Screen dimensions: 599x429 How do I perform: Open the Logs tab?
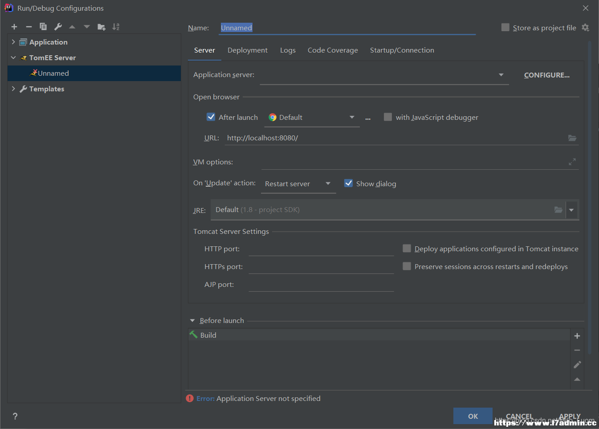click(x=288, y=50)
